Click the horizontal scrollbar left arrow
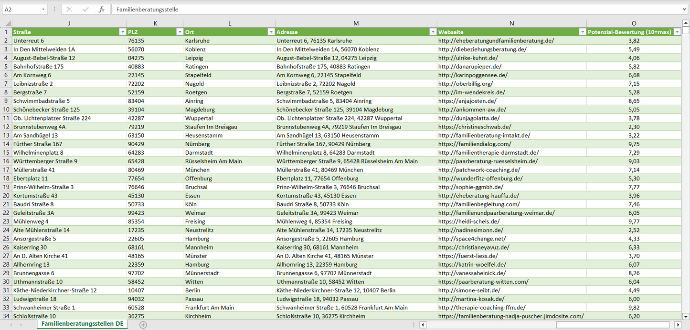This screenshot has width=690, height=330. 423,325
